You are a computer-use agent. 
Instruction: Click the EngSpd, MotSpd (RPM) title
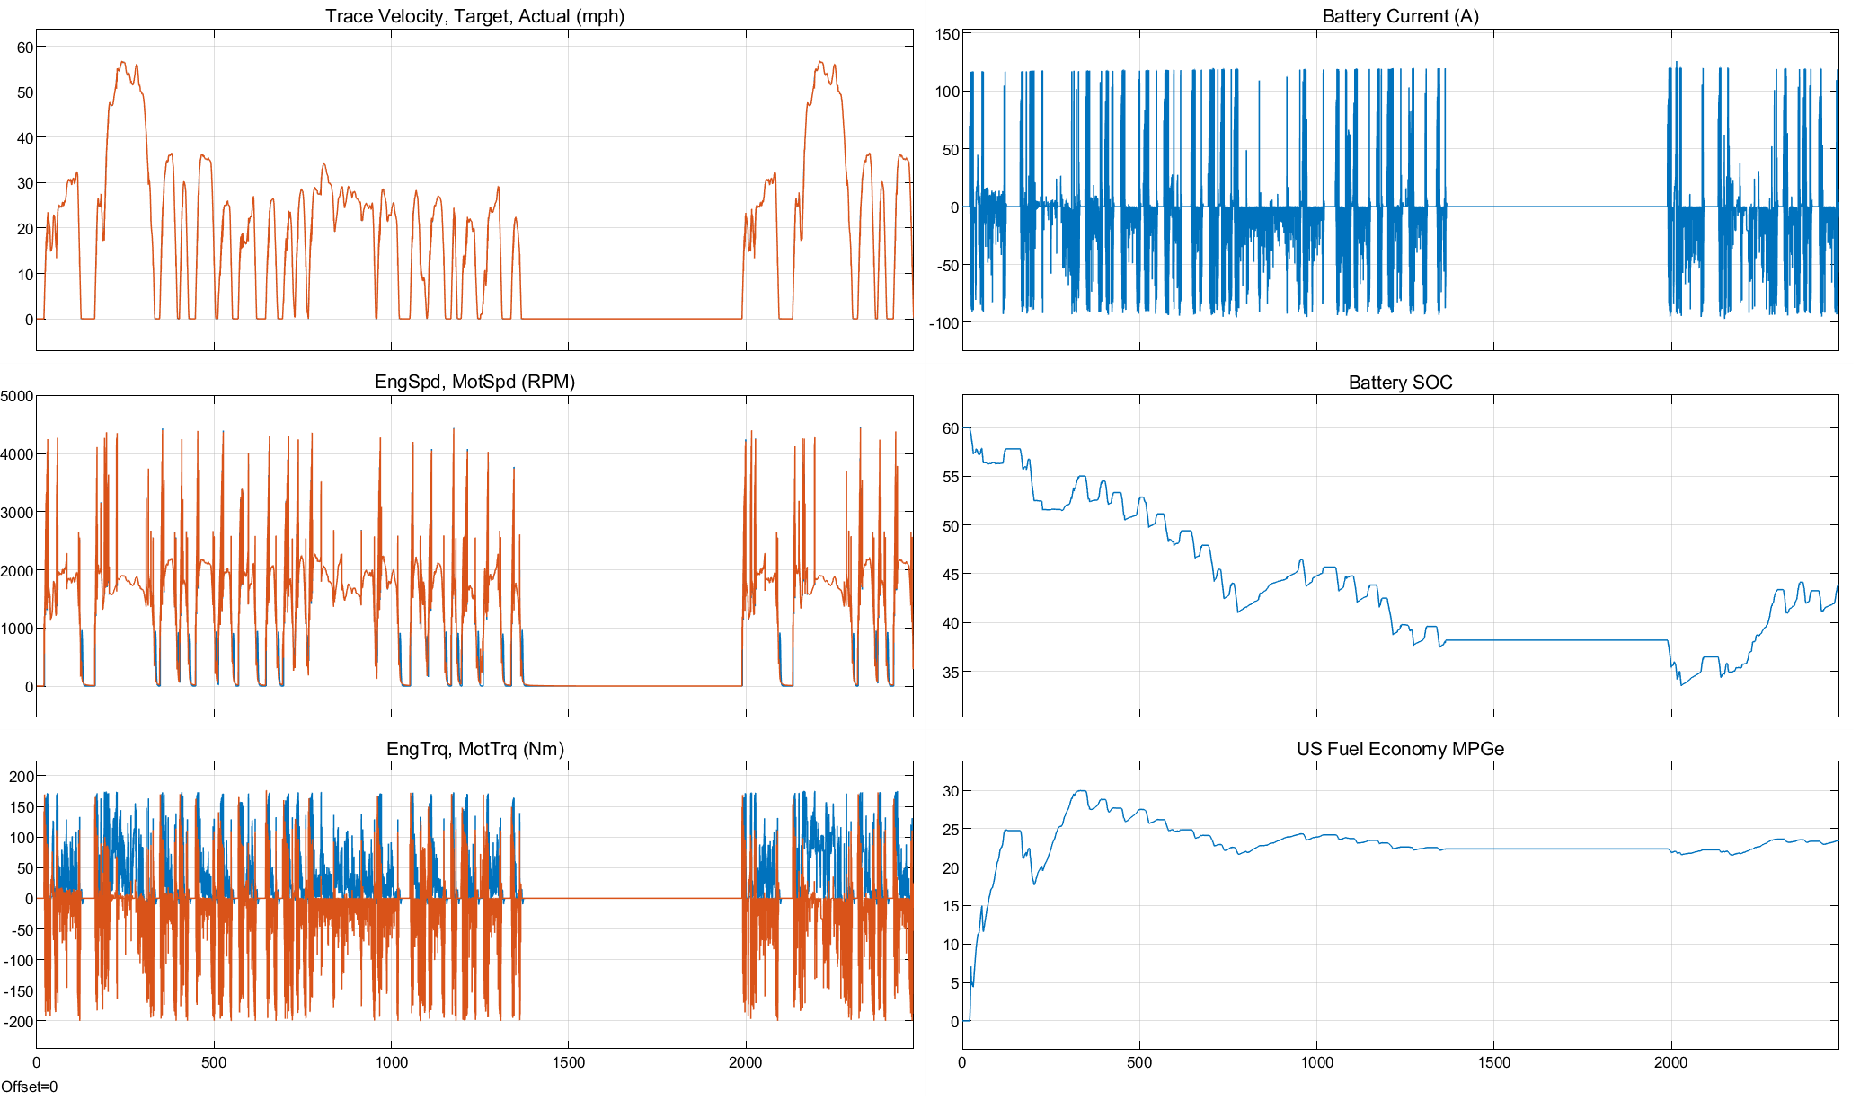pyautogui.click(x=474, y=382)
